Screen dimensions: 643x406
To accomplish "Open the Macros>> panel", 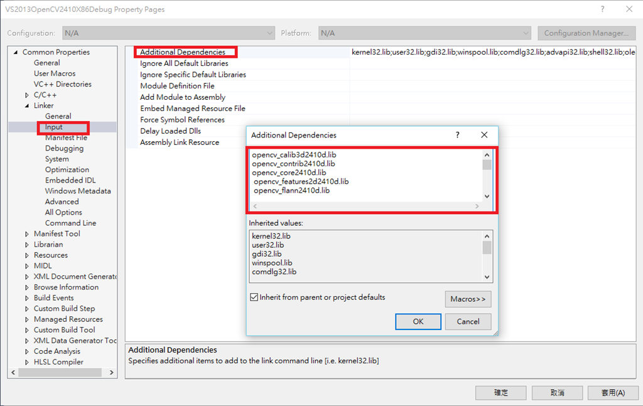I will pos(468,299).
